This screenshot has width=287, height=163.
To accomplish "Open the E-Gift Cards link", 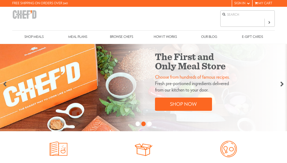I will tap(253, 37).
